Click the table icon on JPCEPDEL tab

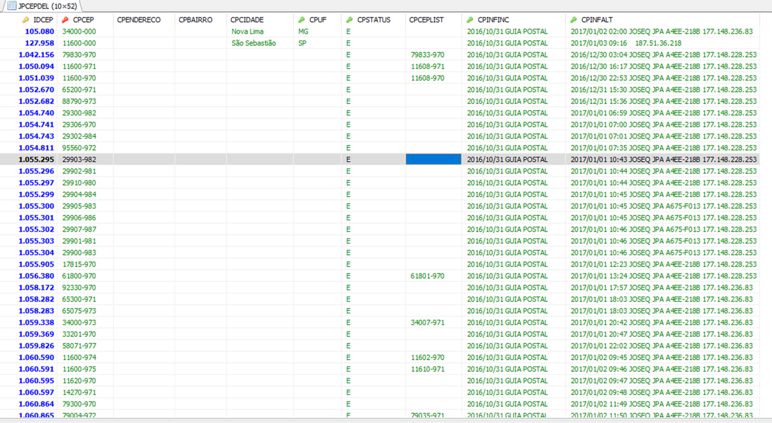[11, 6]
